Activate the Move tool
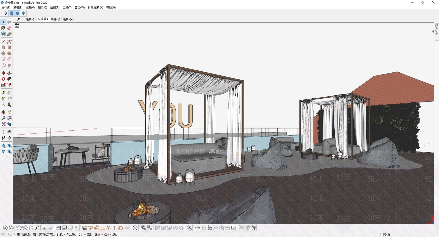The width and height of the screenshot is (439, 237). pyautogui.click(x=3, y=73)
